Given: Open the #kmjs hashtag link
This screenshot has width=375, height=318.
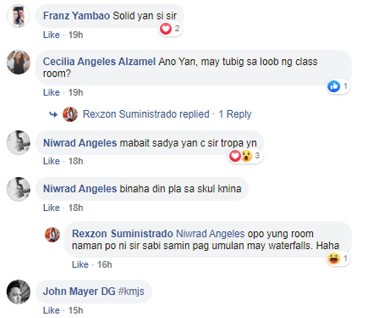Looking at the screenshot, I should click(131, 291).
